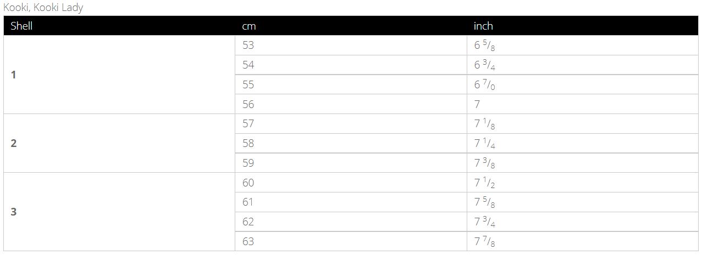Image resolution: width=702 pixels, height=255 pixels.
Task: Click the Shell column header
Action: point(21,26)
